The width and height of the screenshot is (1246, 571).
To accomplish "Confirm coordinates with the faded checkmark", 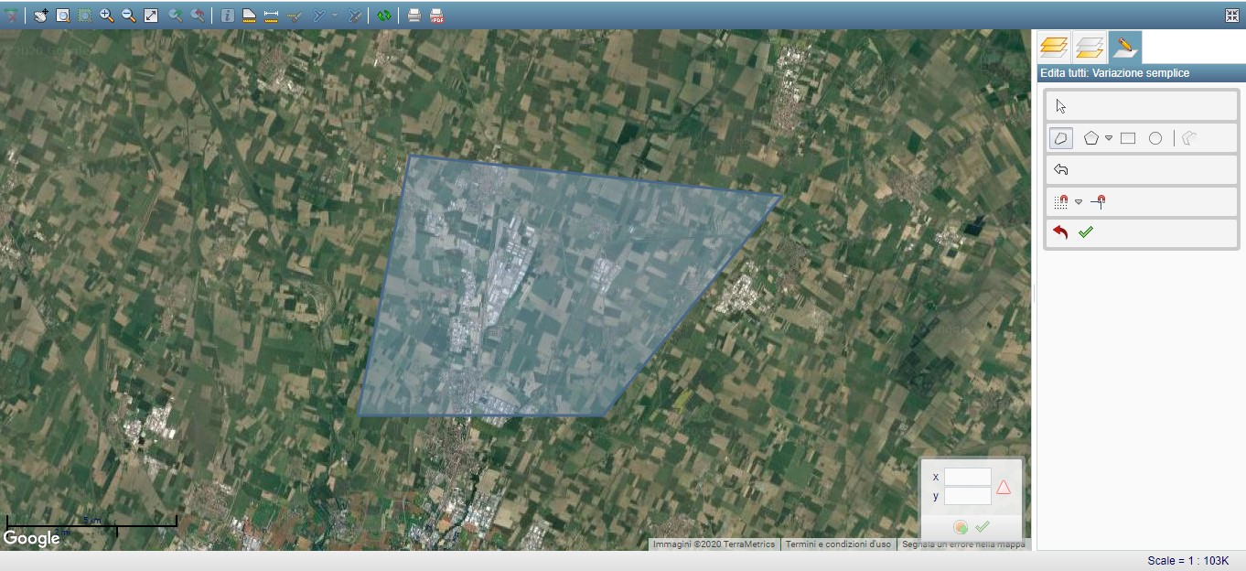I will [x=983, y=527].
